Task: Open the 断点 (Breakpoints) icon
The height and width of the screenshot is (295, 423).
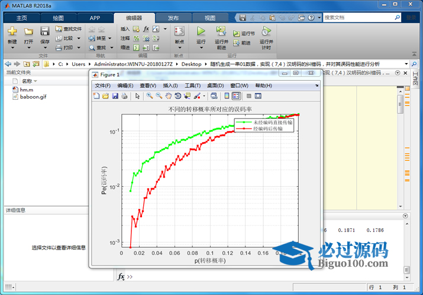Action: (x=179, y=31)
